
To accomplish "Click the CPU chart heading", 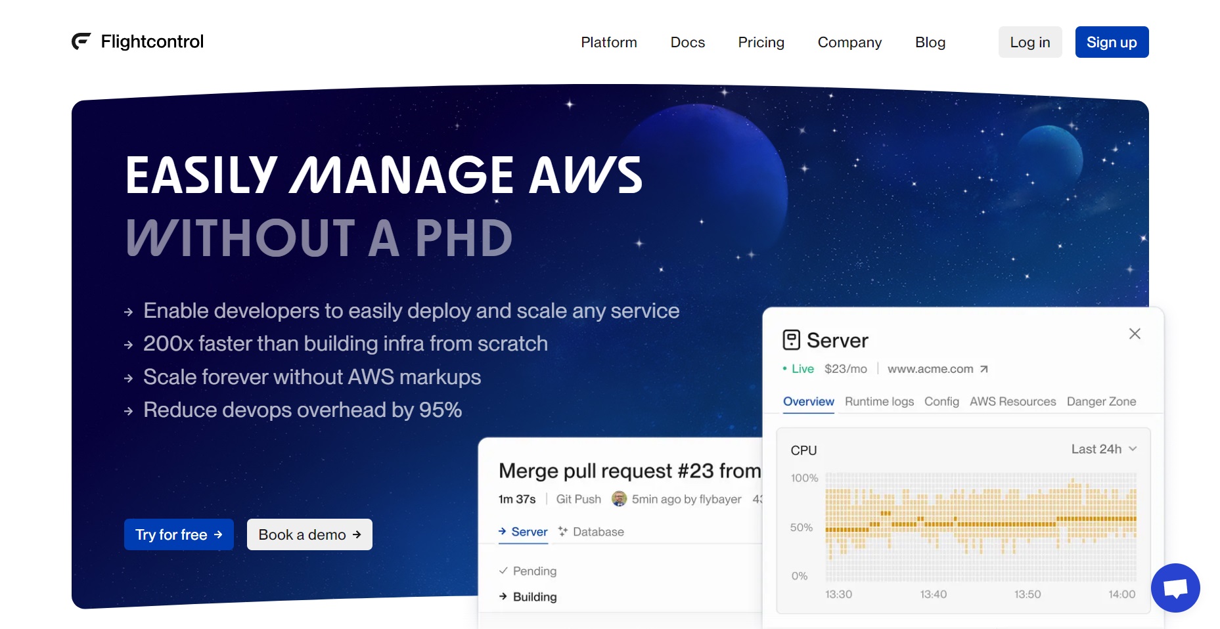I will coord(803,450).
